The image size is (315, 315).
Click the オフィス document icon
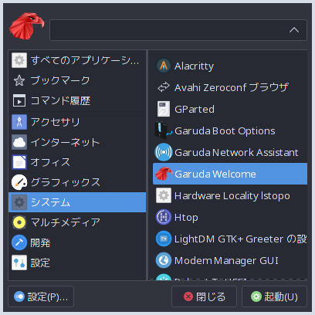pos(19,162)
